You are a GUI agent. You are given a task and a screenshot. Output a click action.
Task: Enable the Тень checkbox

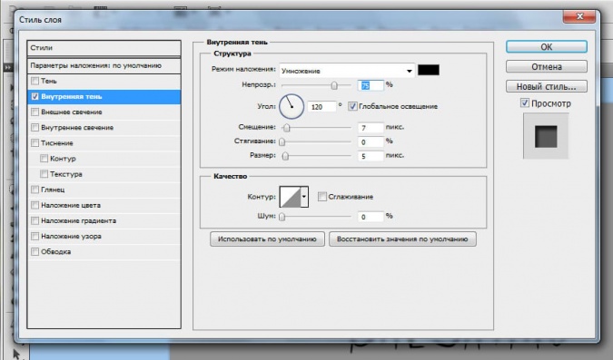coord(35,81)
